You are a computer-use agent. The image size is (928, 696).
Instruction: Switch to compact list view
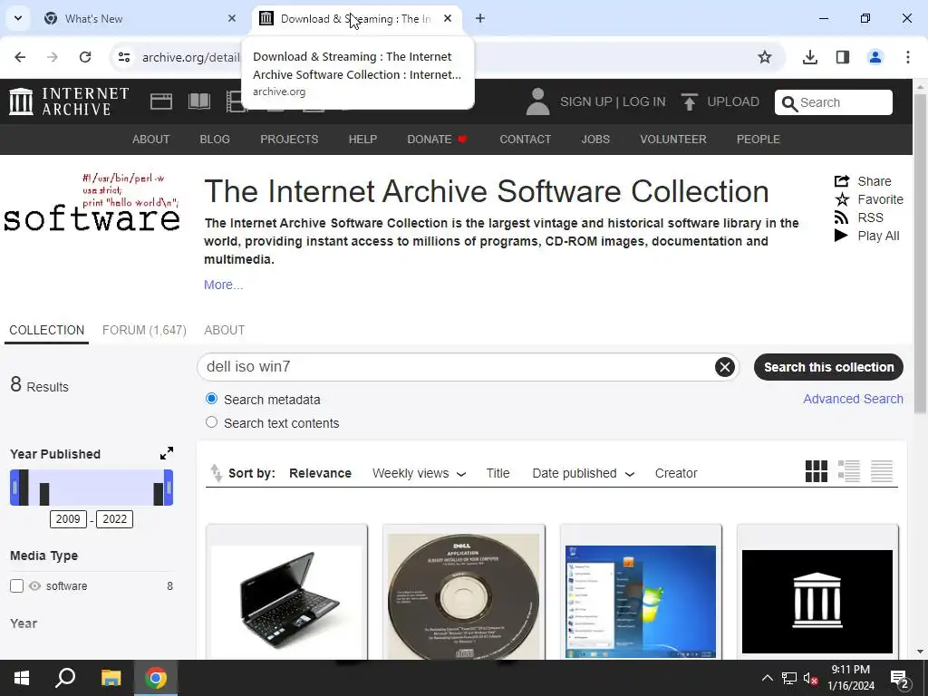pyautogui.click(x=881, y=471)
